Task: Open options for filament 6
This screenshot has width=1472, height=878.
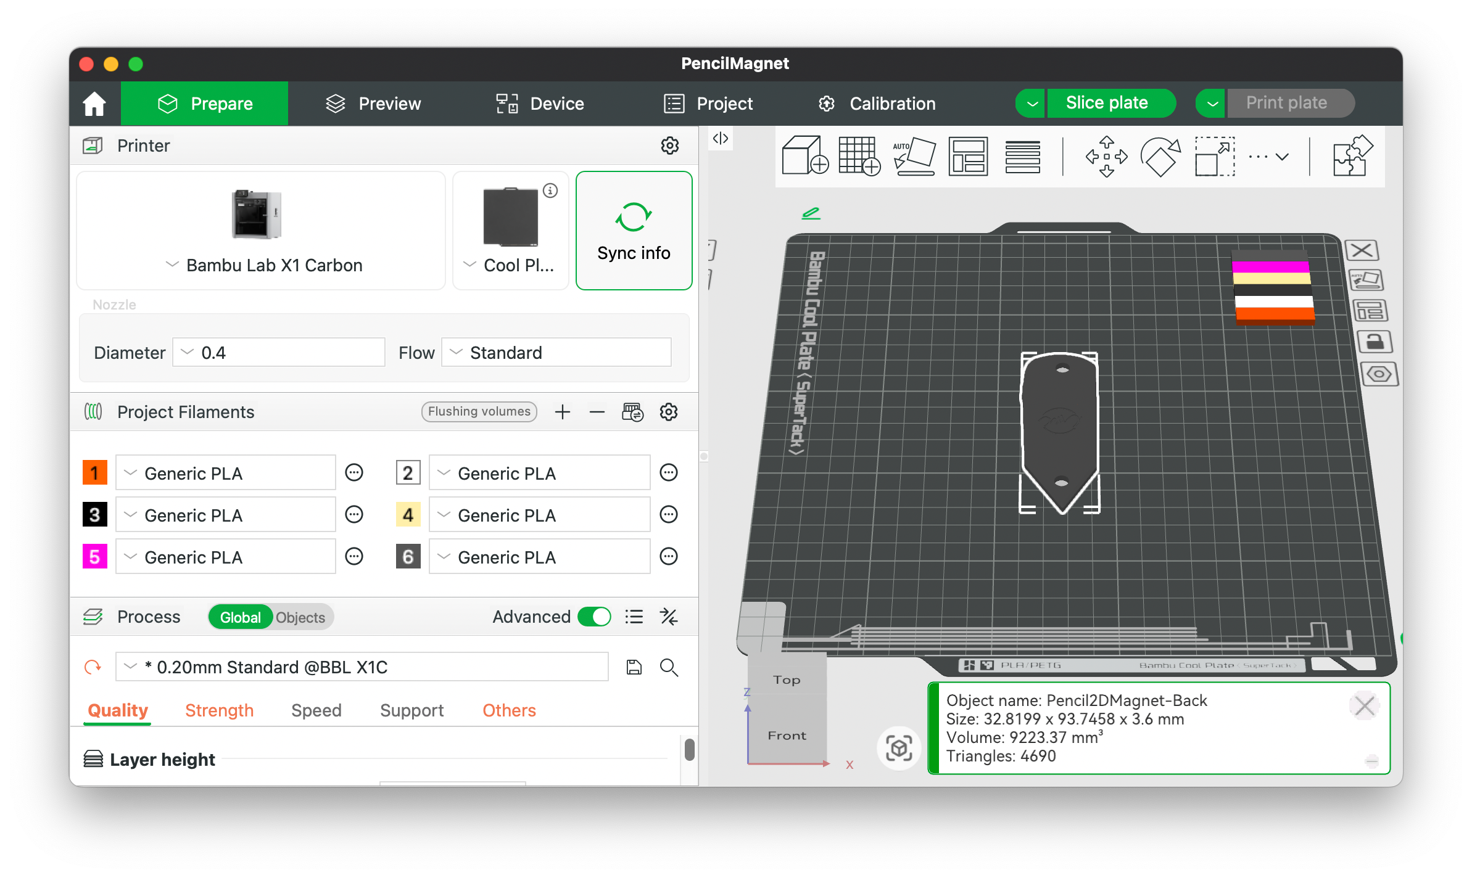Action: click(x=669, y=557)
